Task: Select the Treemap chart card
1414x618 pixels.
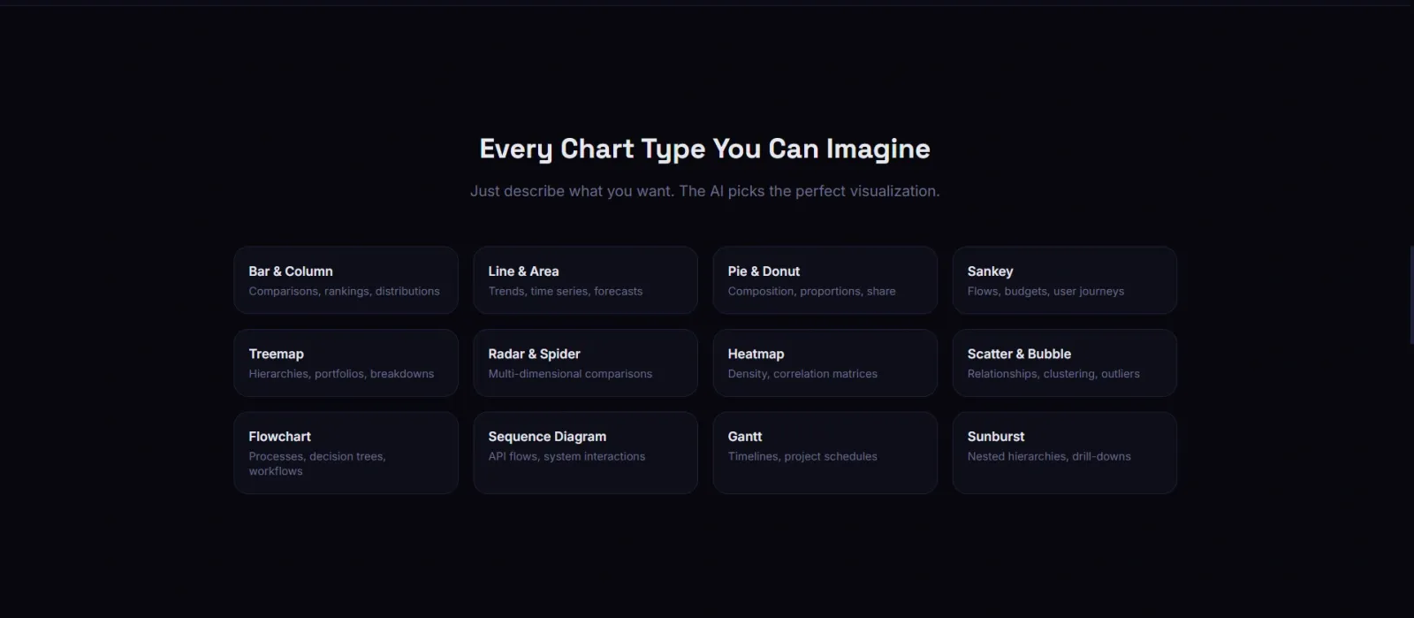Action: (x=346, y=362)
